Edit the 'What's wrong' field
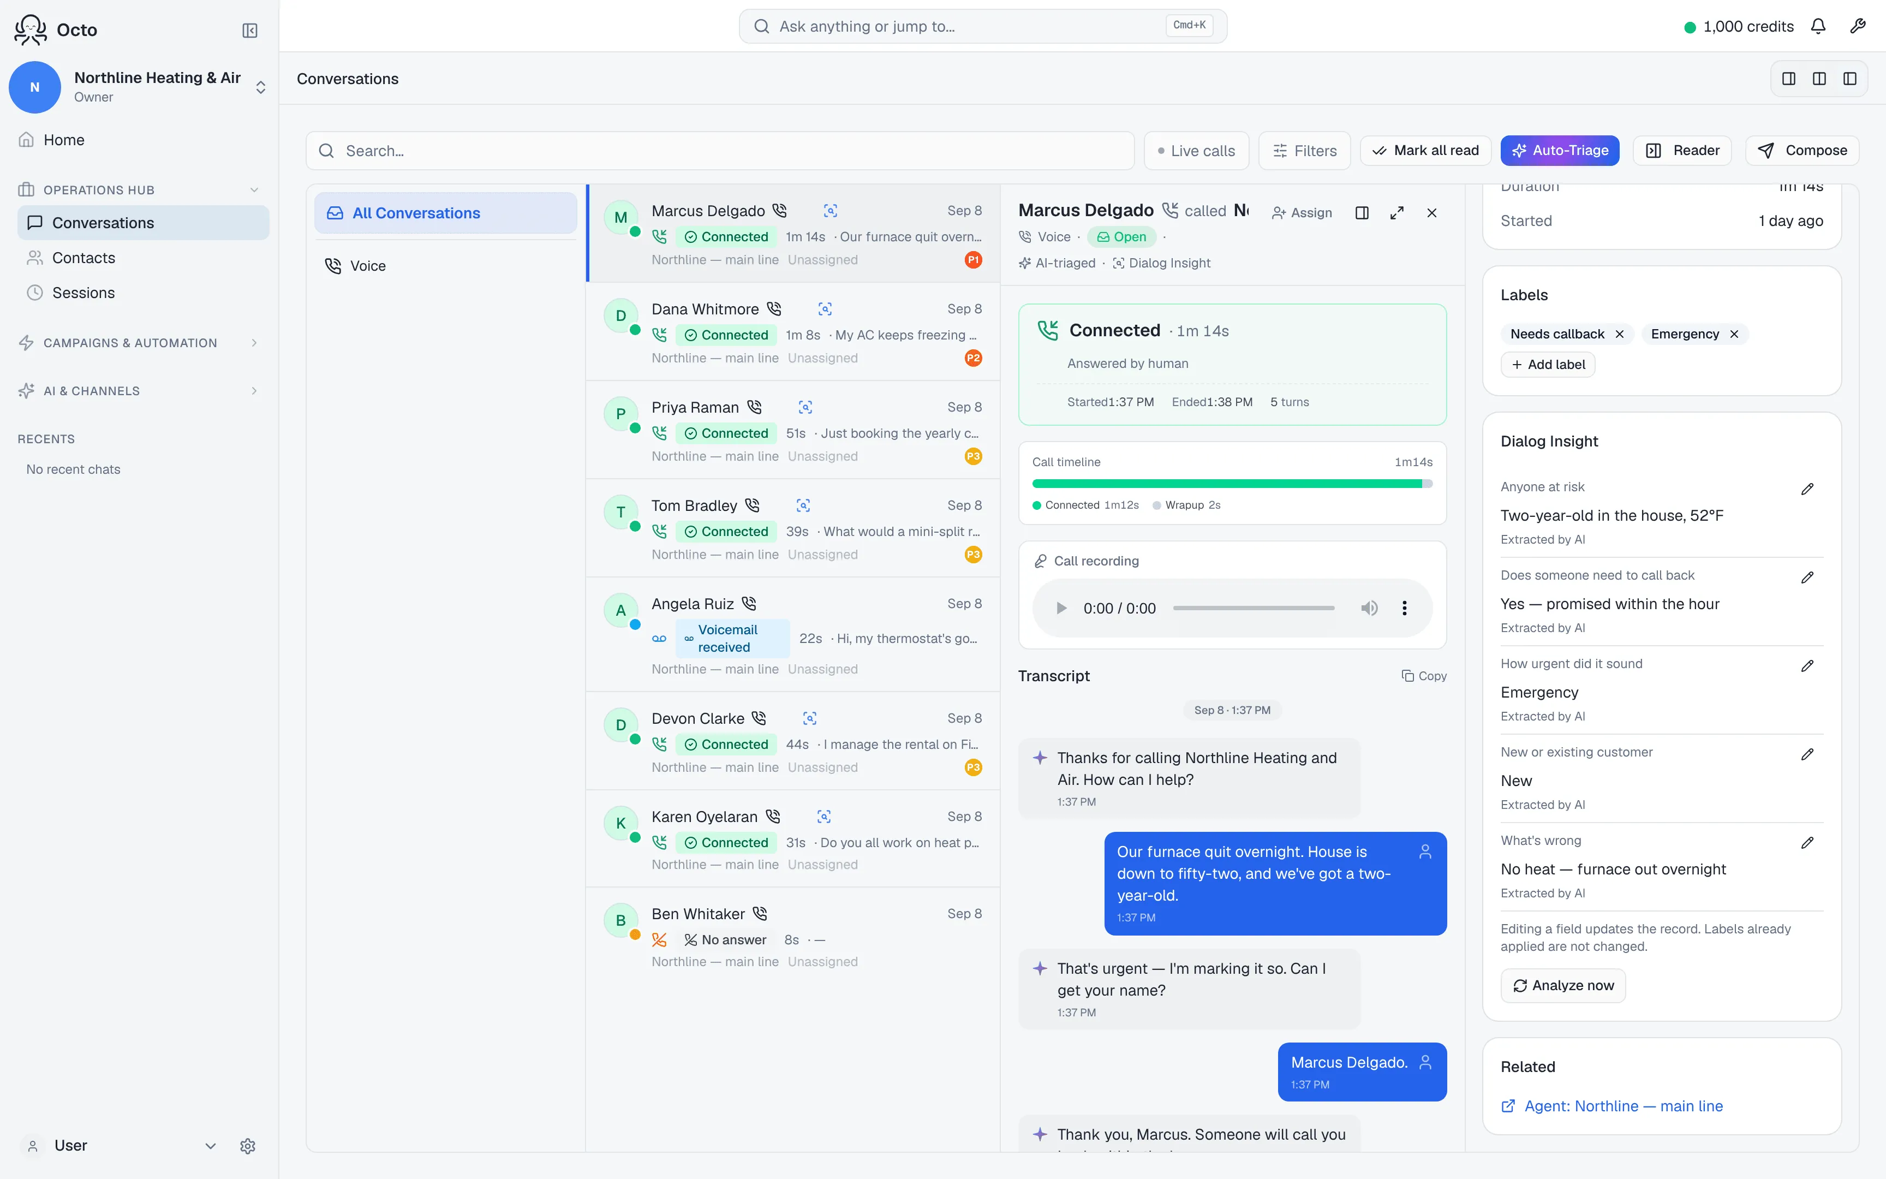Image resolution: width=1886 pixels, height=1179 pixels. (1807, 842)
